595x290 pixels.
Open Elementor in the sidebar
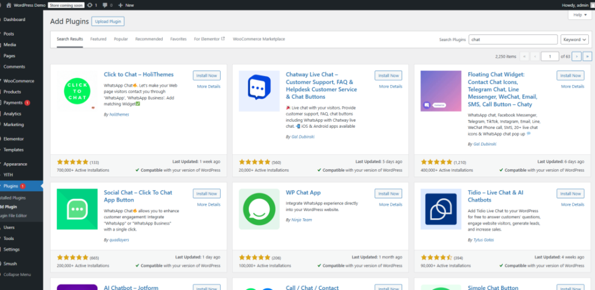14,139
